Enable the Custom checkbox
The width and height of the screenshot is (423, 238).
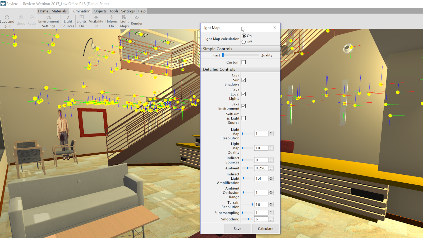[243, 62]
